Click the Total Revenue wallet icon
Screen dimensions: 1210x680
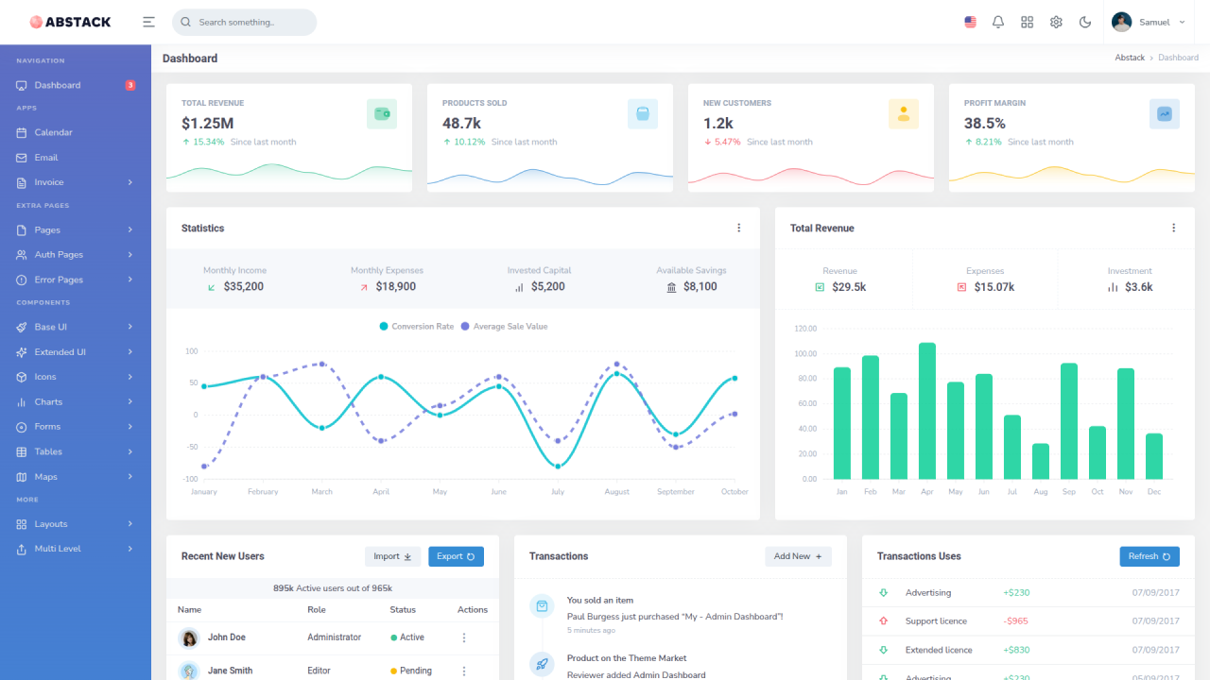382,114
